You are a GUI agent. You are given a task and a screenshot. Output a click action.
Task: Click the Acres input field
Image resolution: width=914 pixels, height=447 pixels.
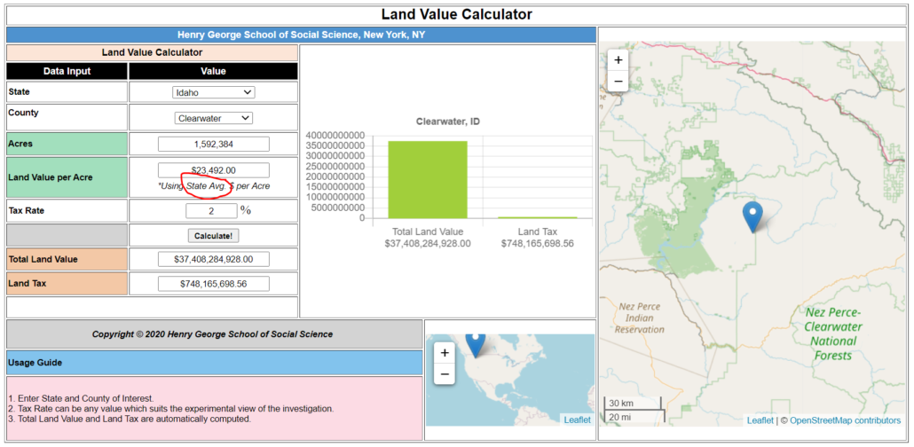(x=213, y=144)
